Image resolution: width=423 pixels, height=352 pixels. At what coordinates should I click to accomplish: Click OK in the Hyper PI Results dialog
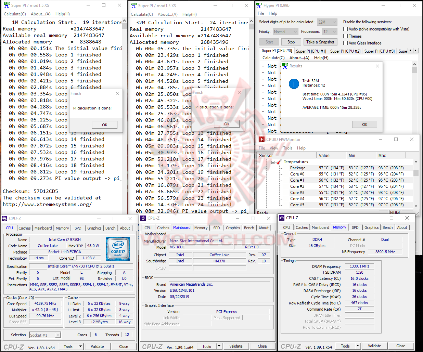pos(364,125)
